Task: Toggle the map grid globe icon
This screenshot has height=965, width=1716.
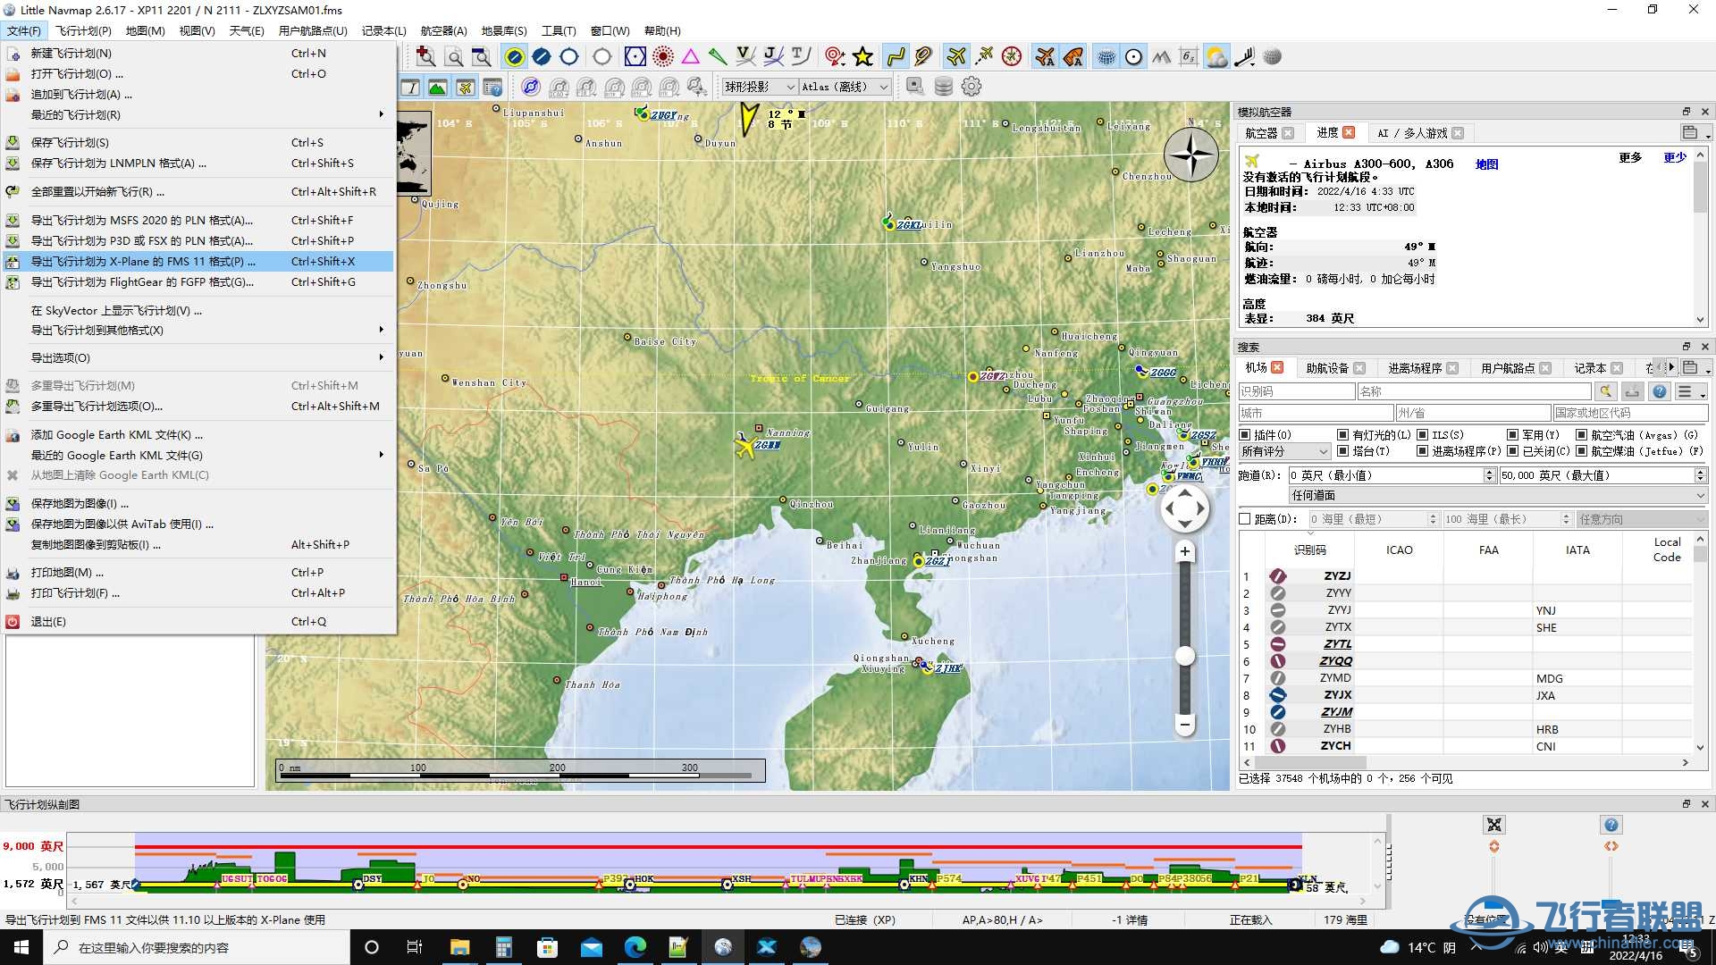Action: coord(1106,57)
